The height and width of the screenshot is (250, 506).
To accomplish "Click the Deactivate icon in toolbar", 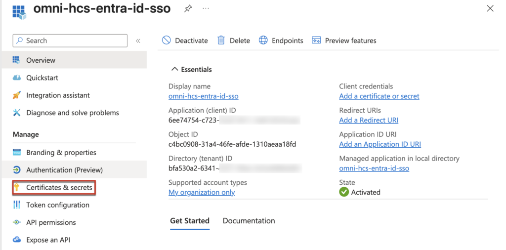I will 167,41.
